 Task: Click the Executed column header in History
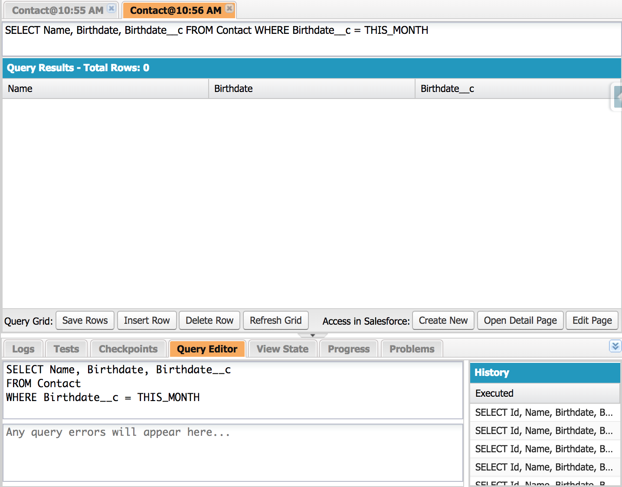coord(545,393)
